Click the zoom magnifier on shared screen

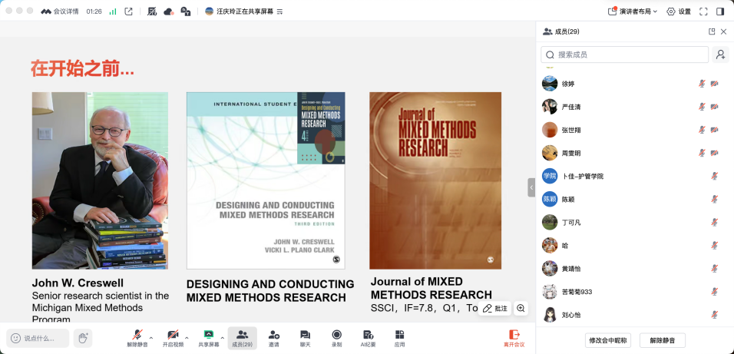[521, 308]
